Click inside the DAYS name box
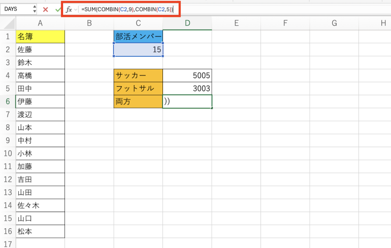391x248 pixels. click(15, 9)
